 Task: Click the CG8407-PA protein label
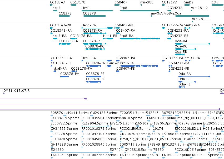pyautogui.click(x=126, y=58)
